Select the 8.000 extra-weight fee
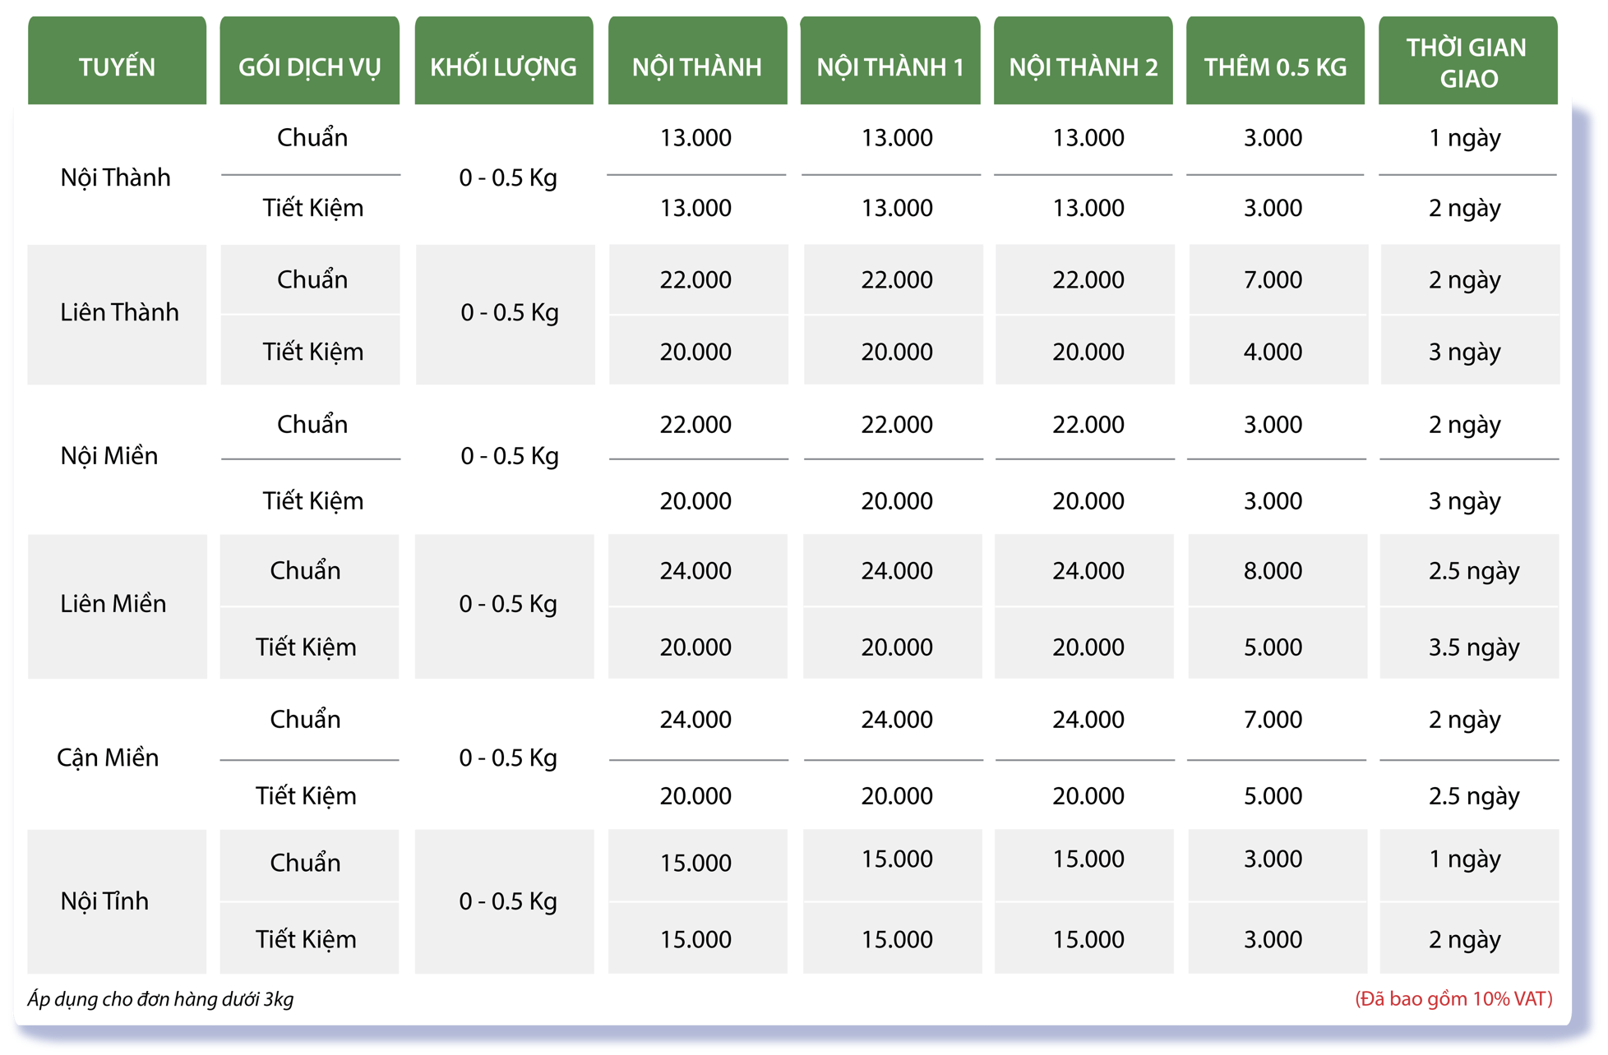 (x=1273, y=571)
